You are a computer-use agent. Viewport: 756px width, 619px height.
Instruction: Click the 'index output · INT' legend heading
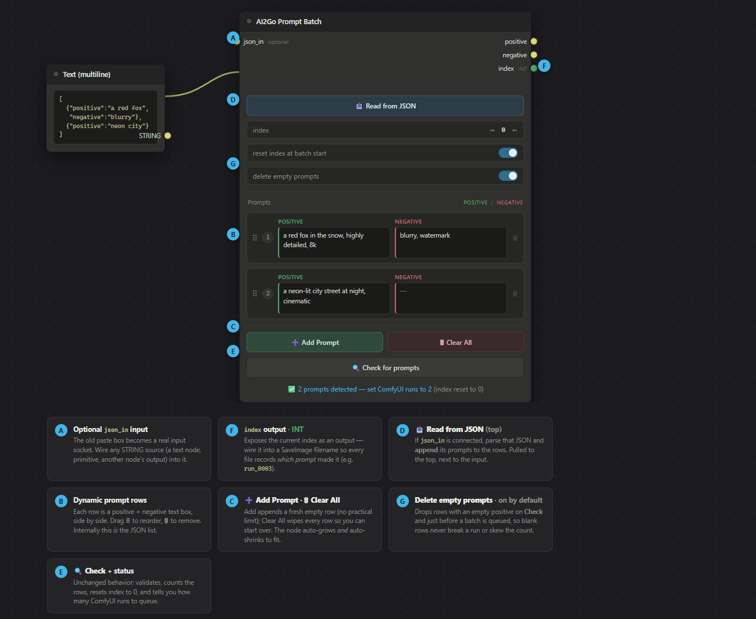[x=274, y=430]
